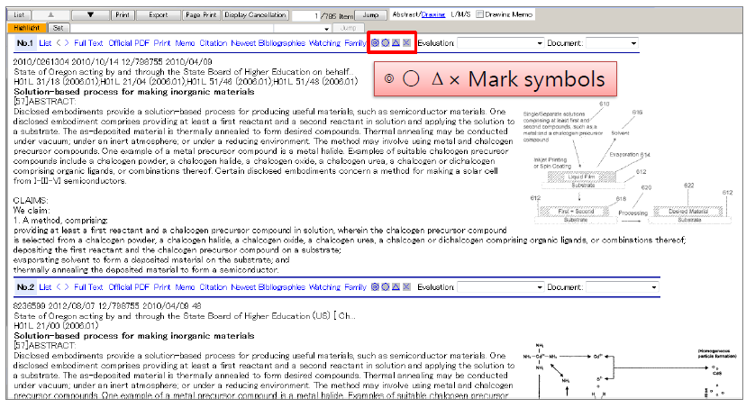Open the chemical diagram drawing of No.2
Viewport: 755px width, 408px height.
pos(630,370)
